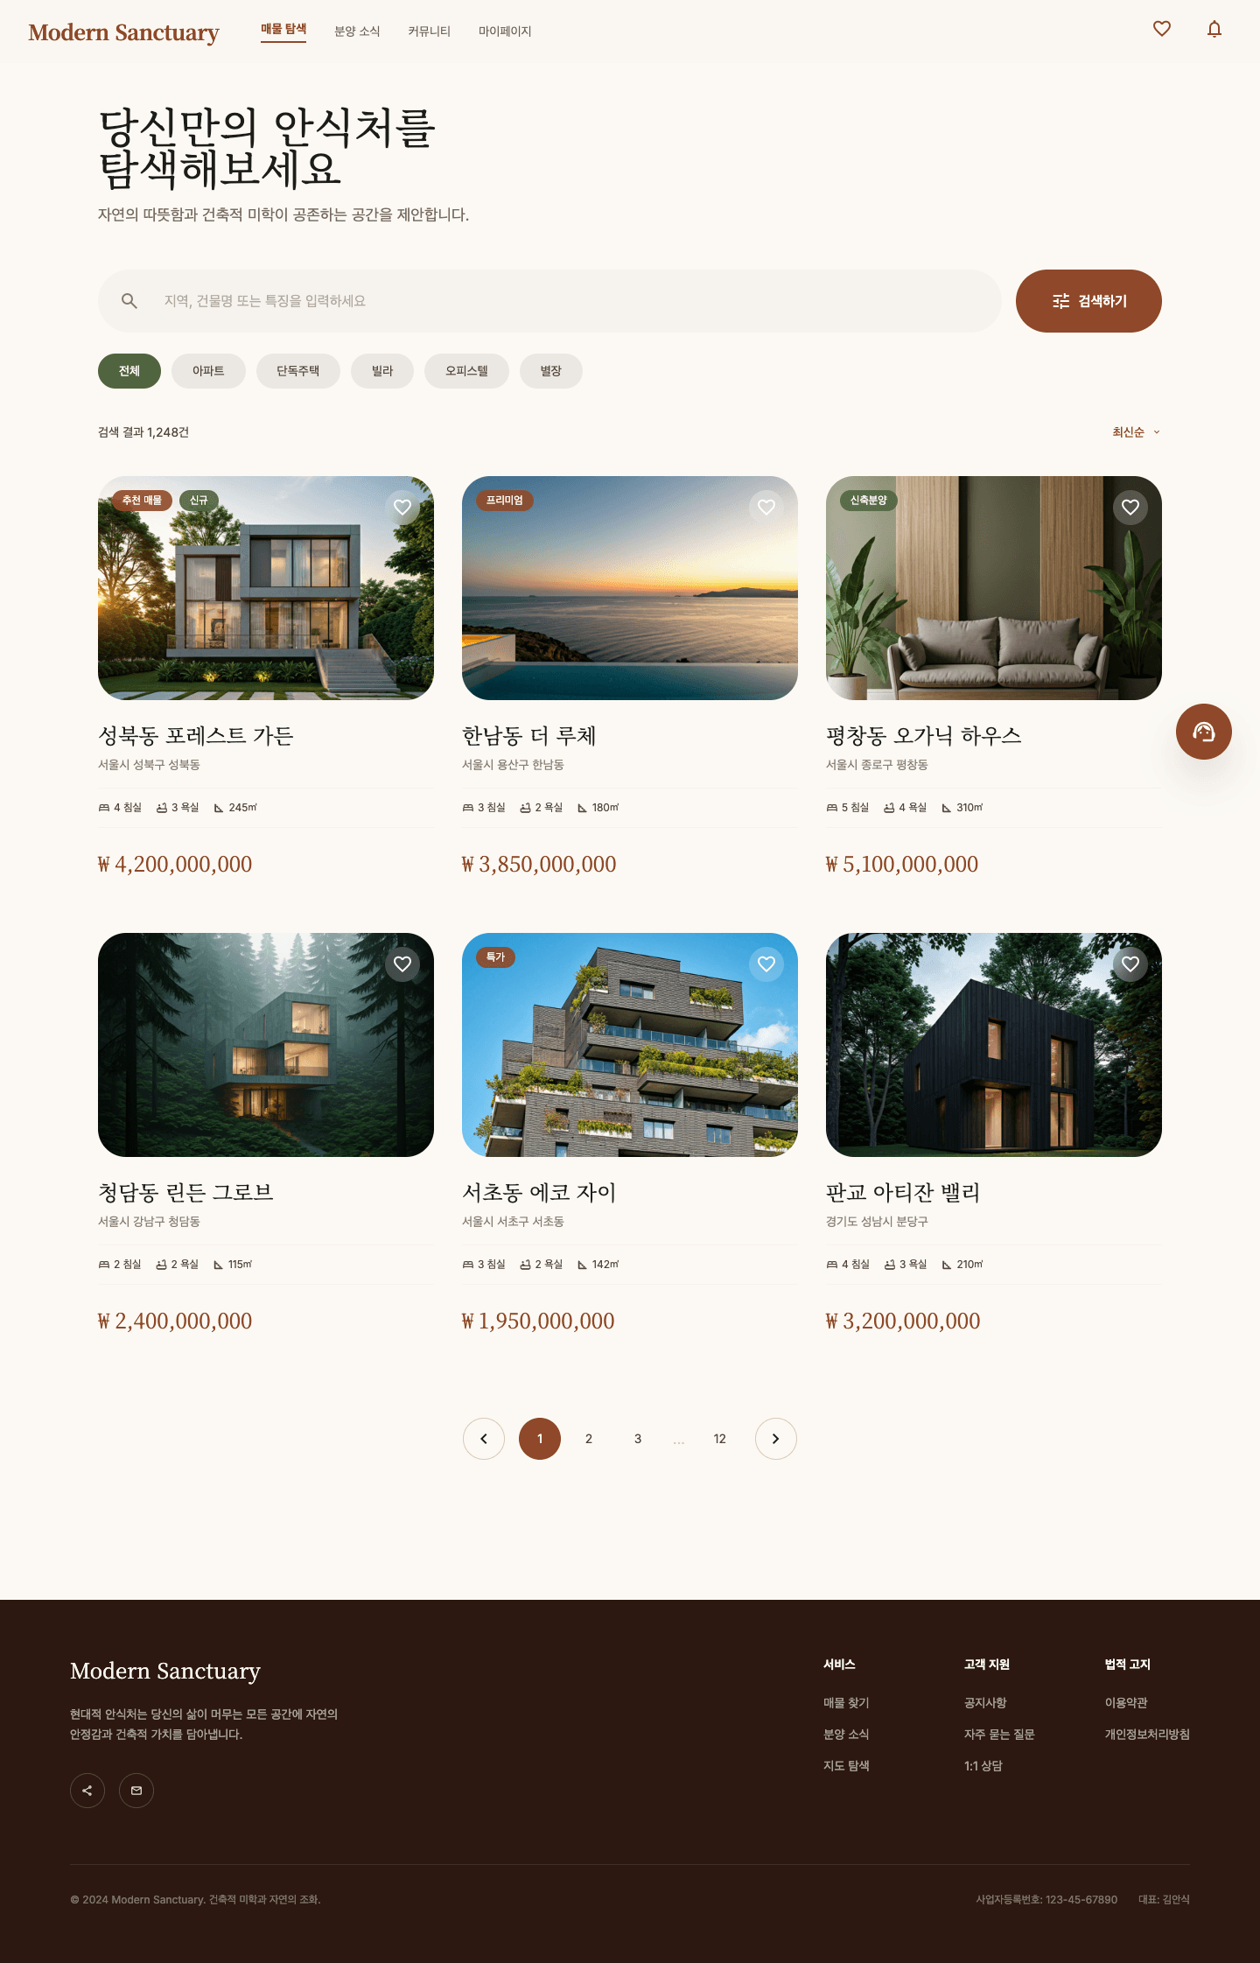Open the 개인정보처리방침 footer link
Image resolution: width=1260 pixels, height=1963 pixels.
pos(1147,1735)
